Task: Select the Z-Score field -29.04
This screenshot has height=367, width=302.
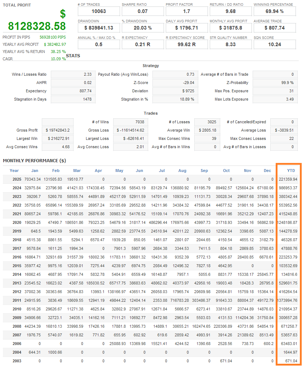Action: [175, 83]
